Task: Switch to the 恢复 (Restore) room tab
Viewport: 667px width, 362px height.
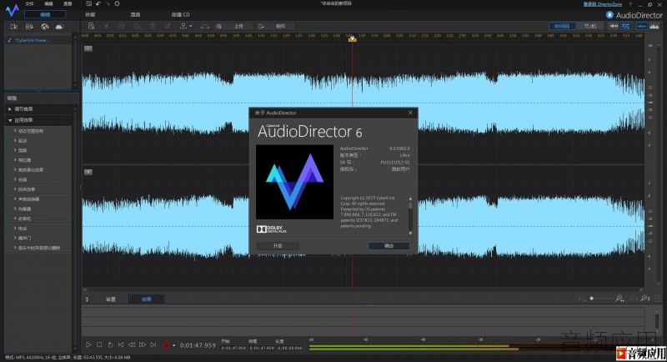Action: coord(90,14)
